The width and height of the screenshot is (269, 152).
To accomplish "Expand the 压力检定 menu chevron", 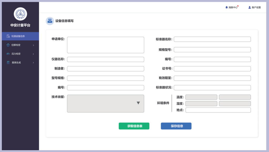I will (33, 54).
